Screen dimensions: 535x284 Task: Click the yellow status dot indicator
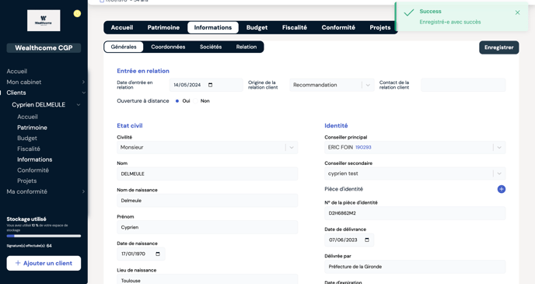[x=78, y=14]
